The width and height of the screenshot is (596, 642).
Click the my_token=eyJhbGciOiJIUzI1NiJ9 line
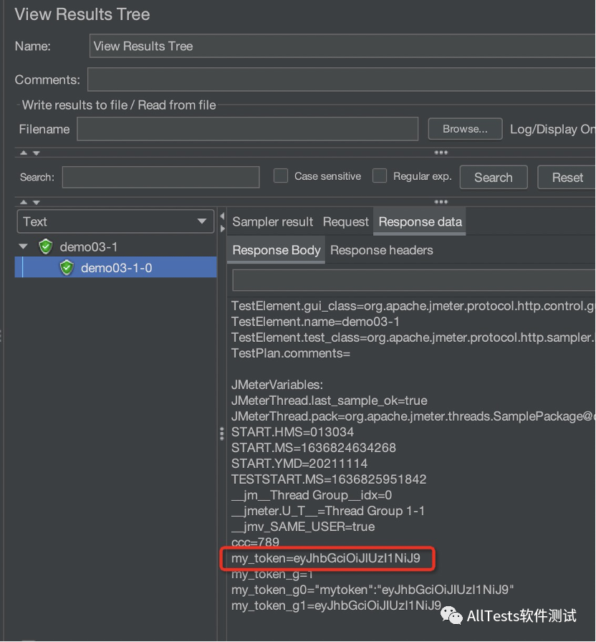click(326, 558)
